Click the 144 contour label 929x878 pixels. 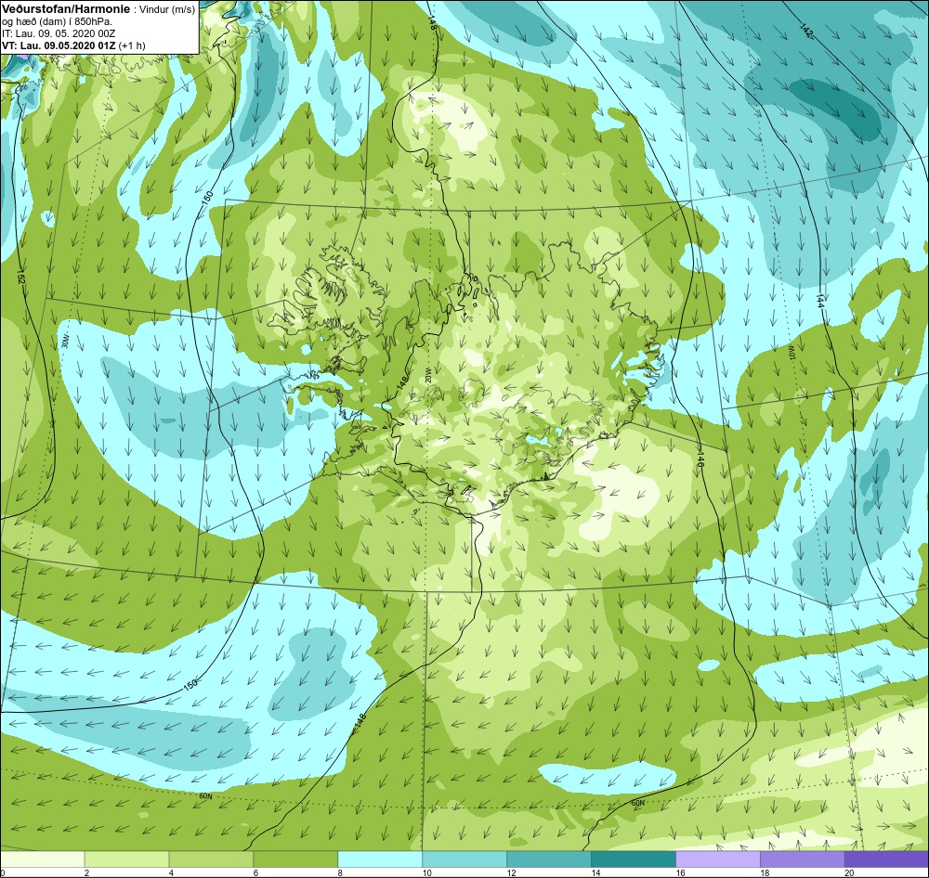pos(819,301)
